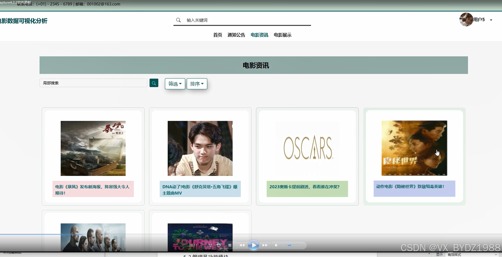
Task: Select 电影资讯 nav item
Action: click(259, 35)
